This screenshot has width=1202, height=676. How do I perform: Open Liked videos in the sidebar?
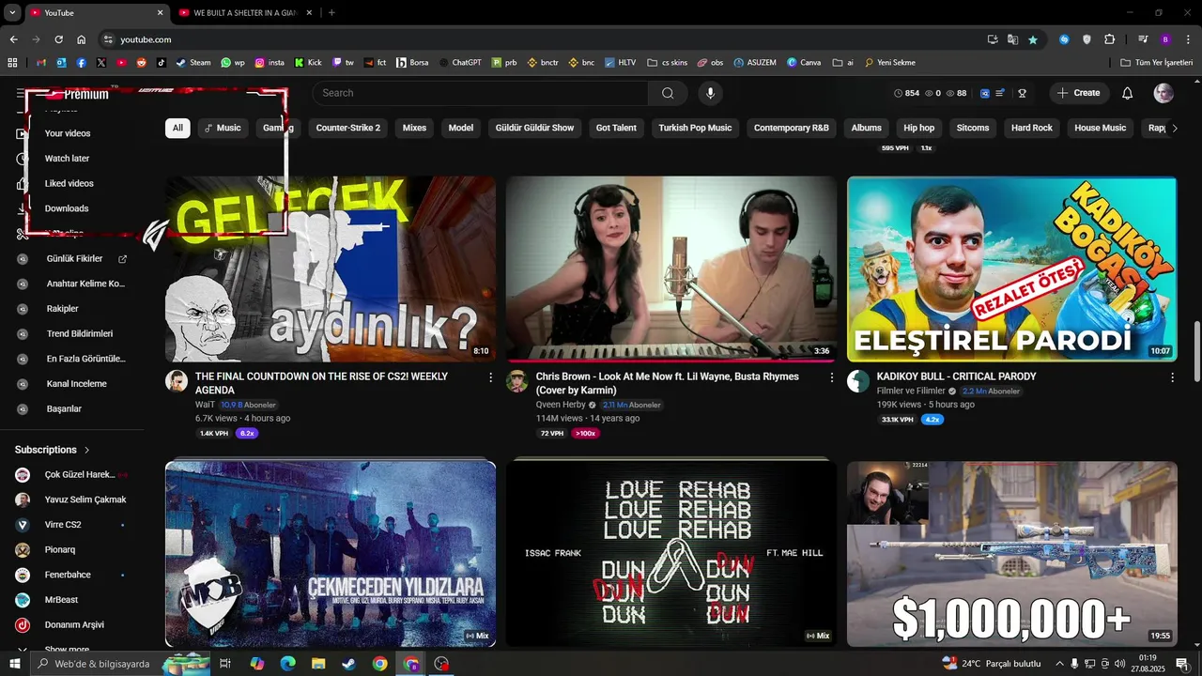pyautogui.click(x=69, y=184)
